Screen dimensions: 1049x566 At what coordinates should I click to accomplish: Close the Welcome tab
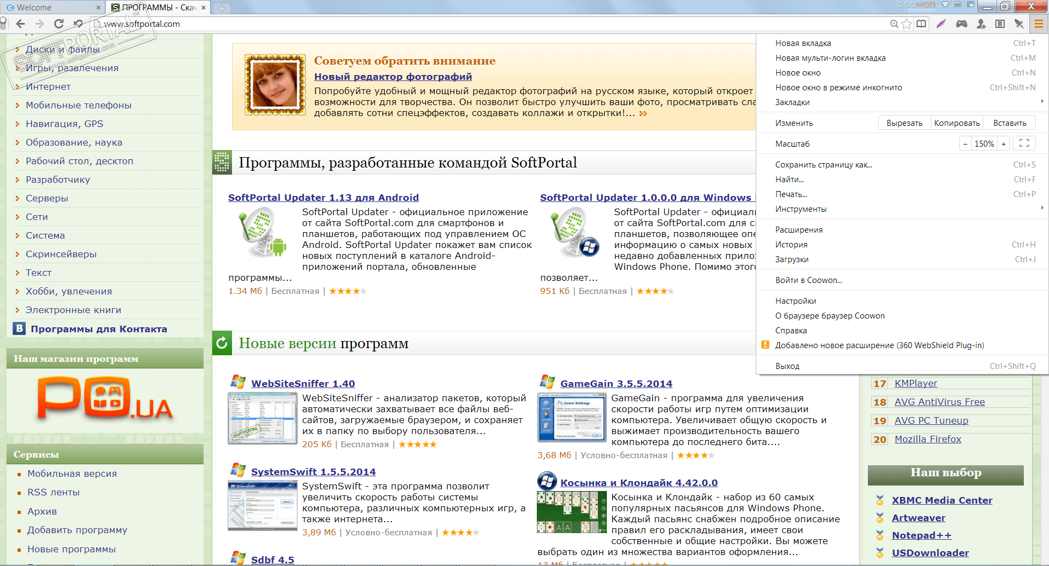pos(98,8)
